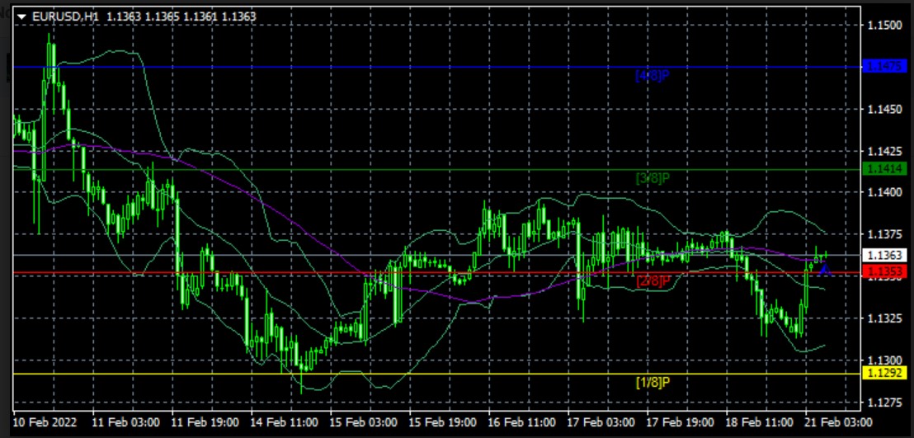Select the blue [4/8]P level label
This screenshot has width=914, height=438.
(x=652, y=75)
